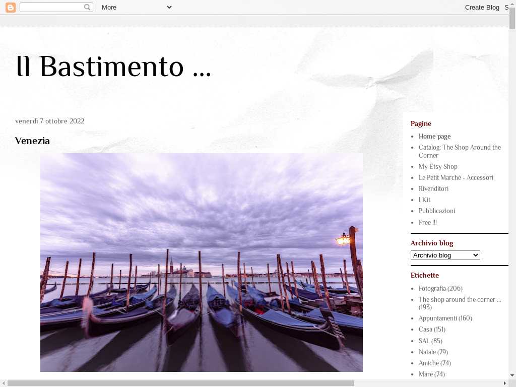Select the Appuntamenti (160) label
This screenshot has height=387, width=516.
tap(445, 318)
